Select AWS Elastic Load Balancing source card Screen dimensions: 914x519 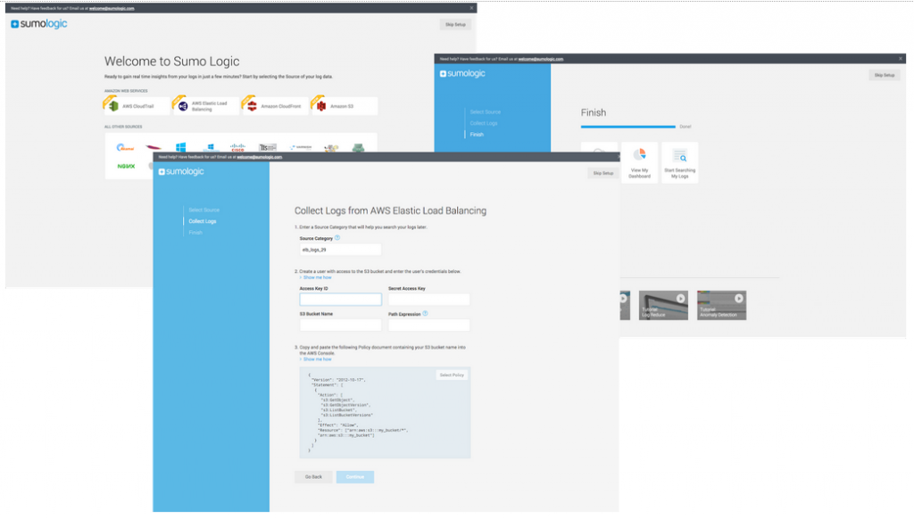click(x=206, y=106)
